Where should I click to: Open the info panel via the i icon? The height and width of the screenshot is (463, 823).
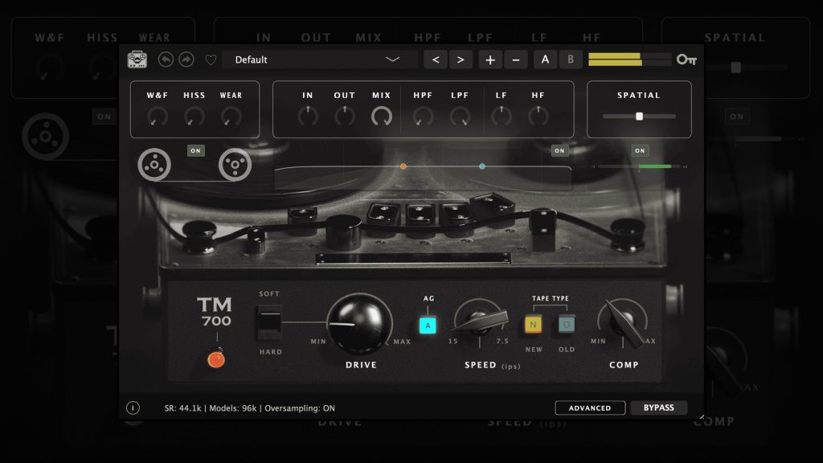click(133, 408)
